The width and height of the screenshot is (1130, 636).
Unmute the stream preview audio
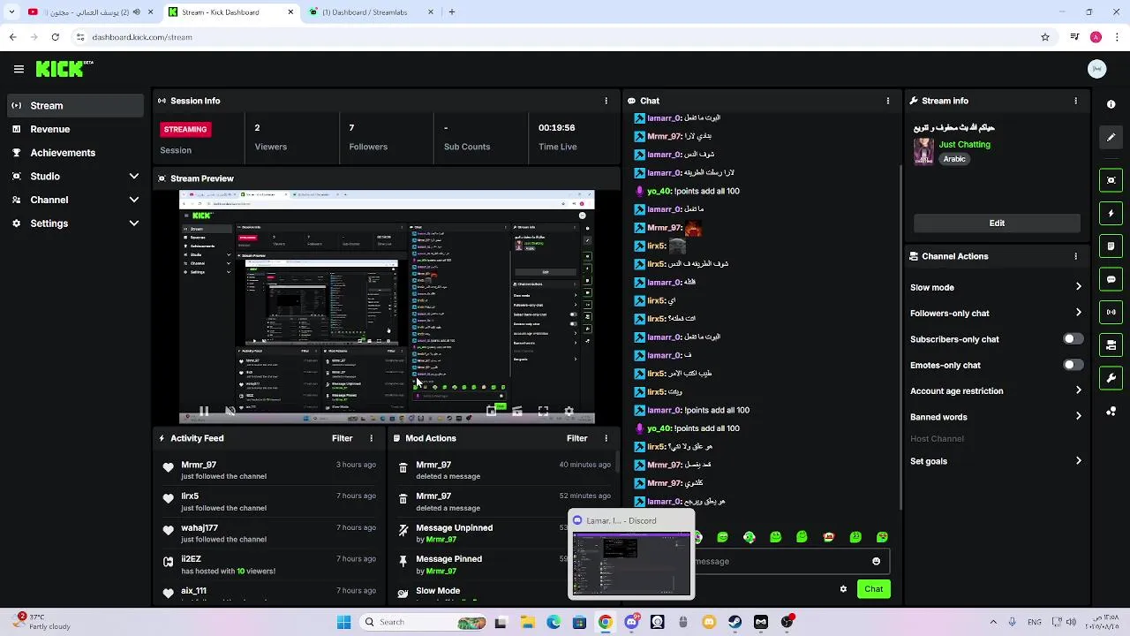230,412
